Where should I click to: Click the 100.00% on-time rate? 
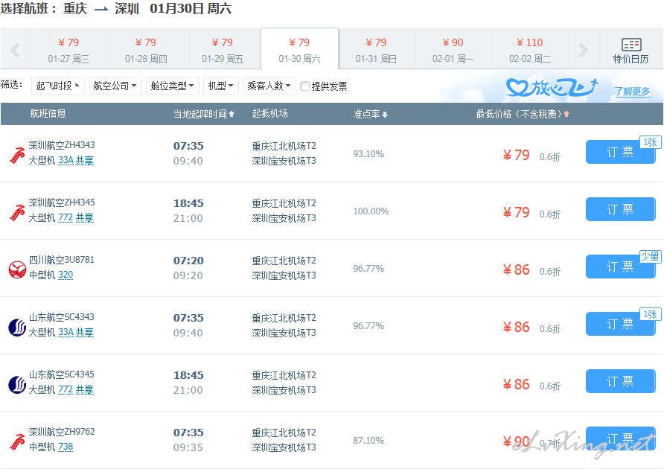pyautogui.click(x=371, y=211)
